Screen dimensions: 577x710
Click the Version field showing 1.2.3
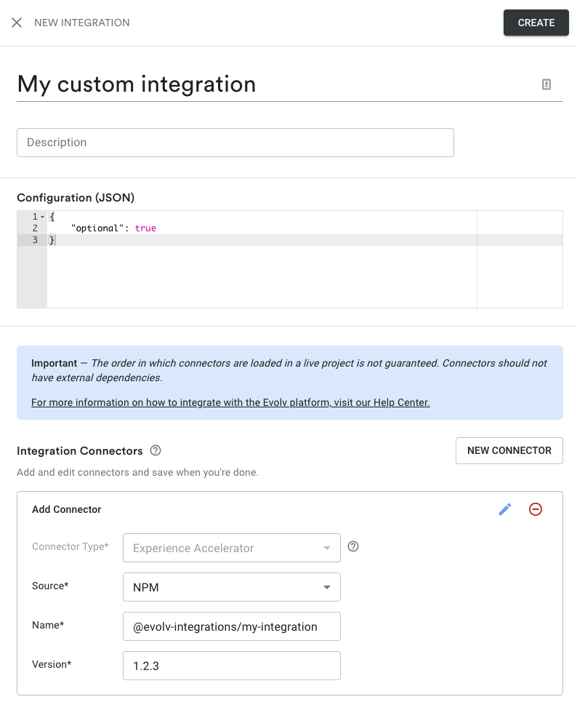click(x=232, y=666)
